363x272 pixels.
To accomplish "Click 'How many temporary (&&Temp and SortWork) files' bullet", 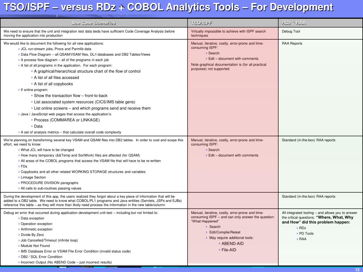I will [x=80, y=155].
